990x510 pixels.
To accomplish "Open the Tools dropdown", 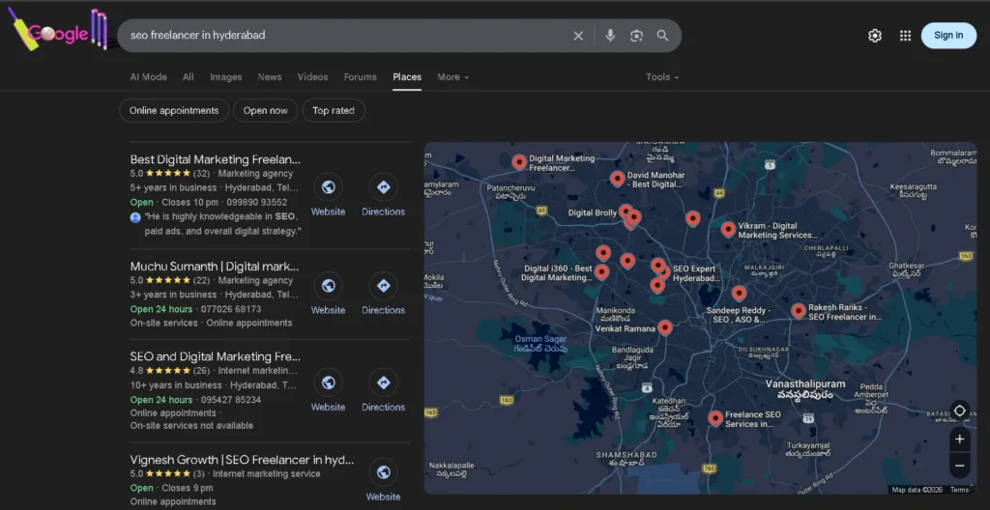I will click(x=661, y=77).
